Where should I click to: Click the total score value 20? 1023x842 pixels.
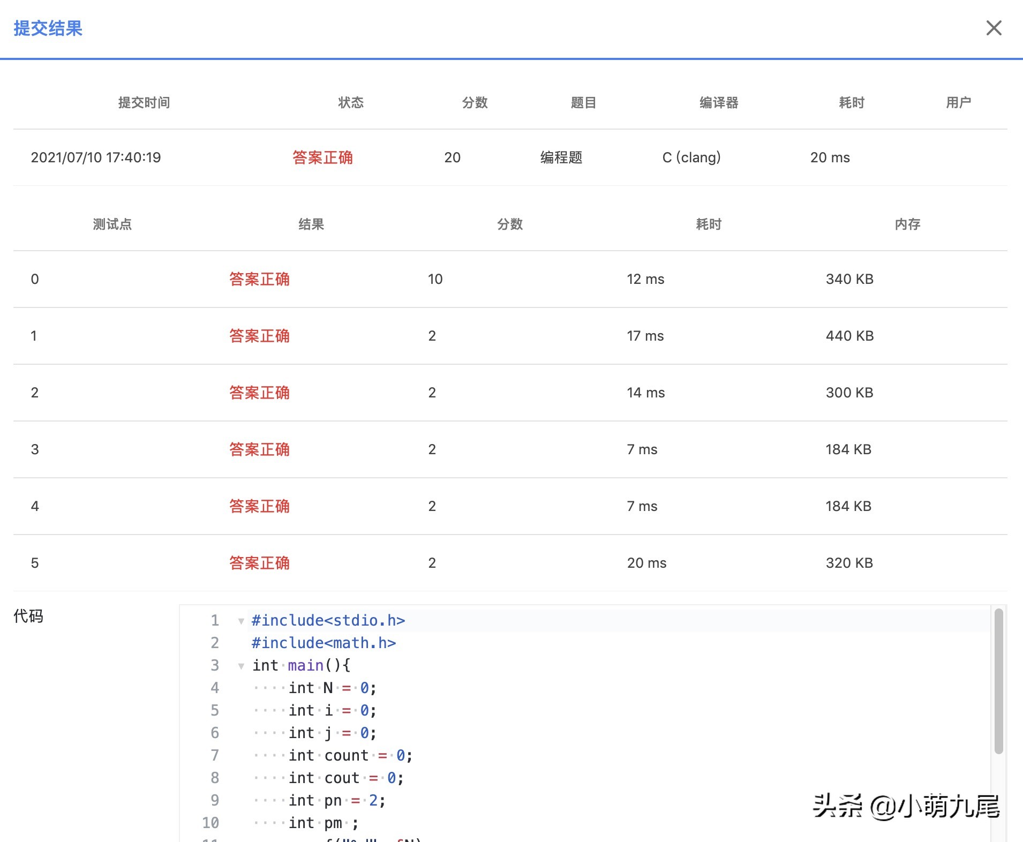pos(452,157)
